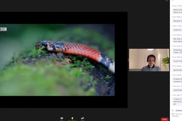Click the chat message starting 'I want to'
Image resolution: width=182 pixels, height=121 pixels.
click(x=177, y=30)
